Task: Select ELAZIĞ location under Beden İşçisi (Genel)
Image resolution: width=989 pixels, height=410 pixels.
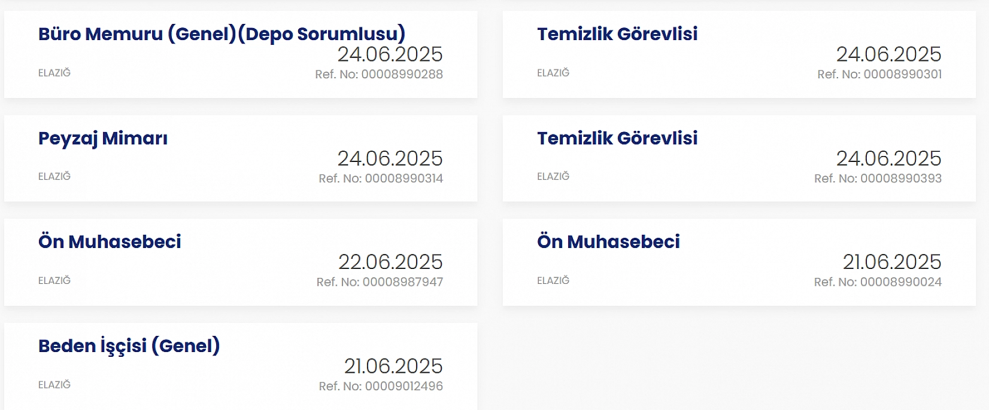Action: click(54, 384)
